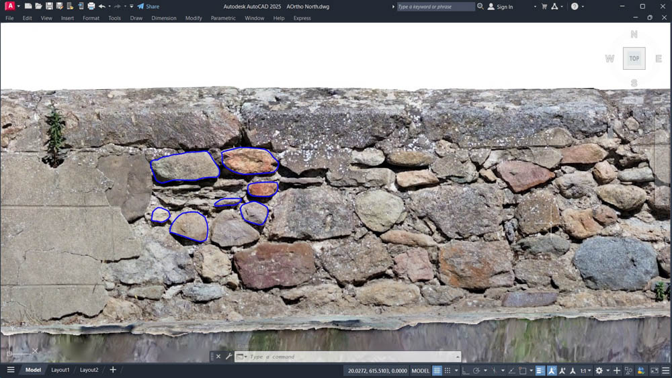
Task: Expand workspace switching dropdown arrow
Action: pyautogui.click(x=607, y=371)
